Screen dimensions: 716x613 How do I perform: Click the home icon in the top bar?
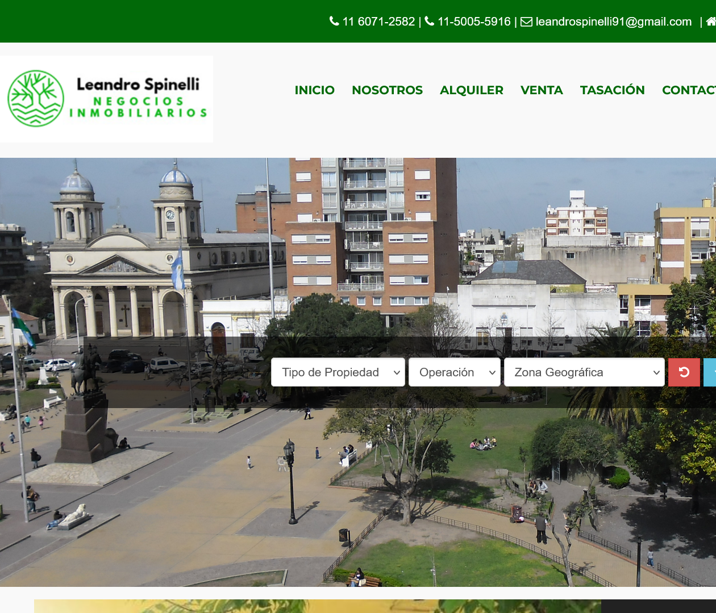711,22
